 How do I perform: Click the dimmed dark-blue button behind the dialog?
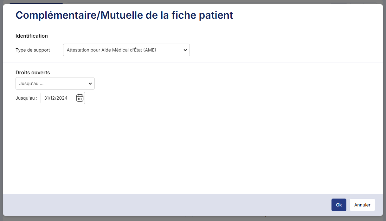coord(36,3)
